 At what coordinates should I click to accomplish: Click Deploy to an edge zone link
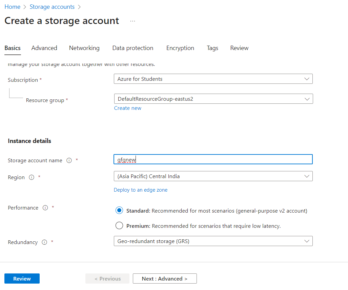[x=141, y=190]
